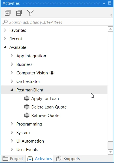Click the Expand All icon
The width and height of the screenshot is (114, 163).
(x=8, y=13)
